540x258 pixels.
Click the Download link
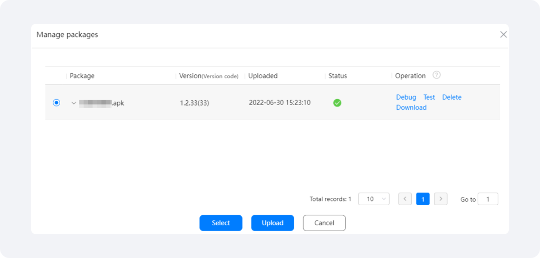411,108
